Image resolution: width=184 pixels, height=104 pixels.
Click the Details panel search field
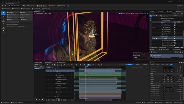pos(164,62)
